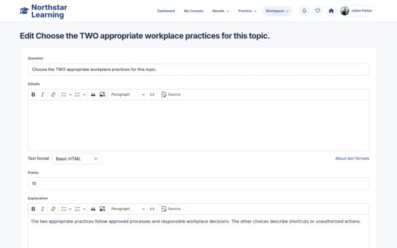Expand bulleted list styles in Explanation editor

tap(70, 209)
